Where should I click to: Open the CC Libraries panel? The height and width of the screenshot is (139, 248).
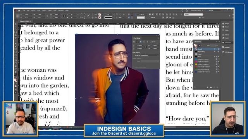coord(227,52)
